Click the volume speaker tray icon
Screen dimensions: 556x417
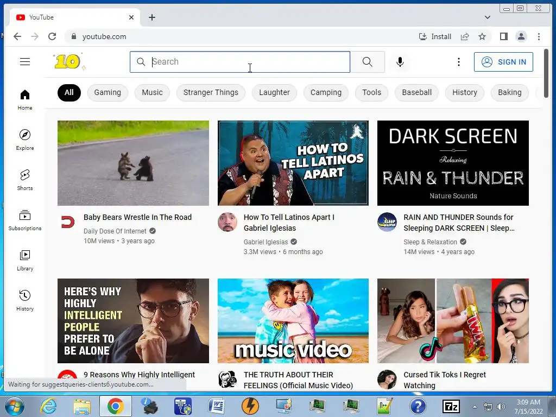[x=501, y=407]
